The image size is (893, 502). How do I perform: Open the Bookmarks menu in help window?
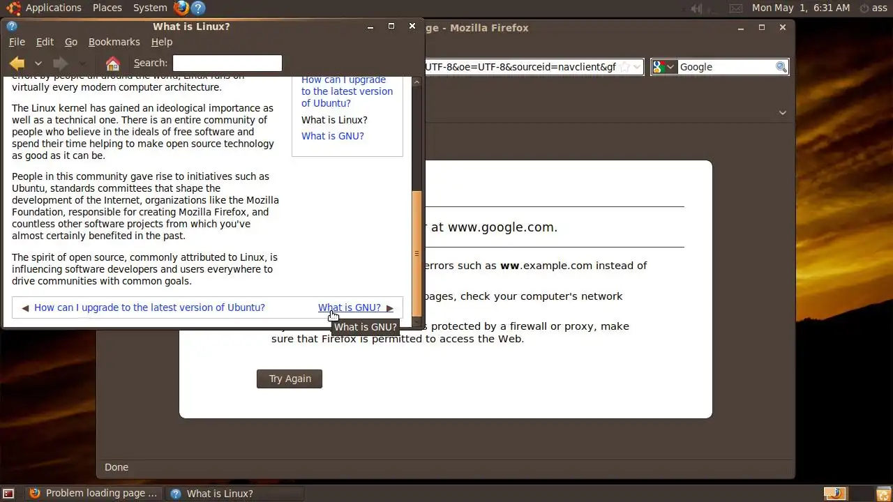[x=114, y=42]
